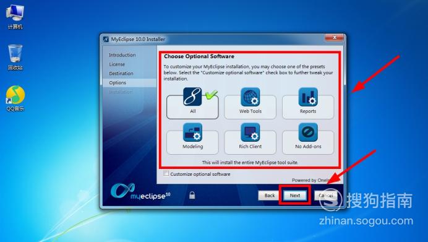Pick the Reports preset icon
The image size is (428, 242).
pyautogui.click(x=308, y=97)
